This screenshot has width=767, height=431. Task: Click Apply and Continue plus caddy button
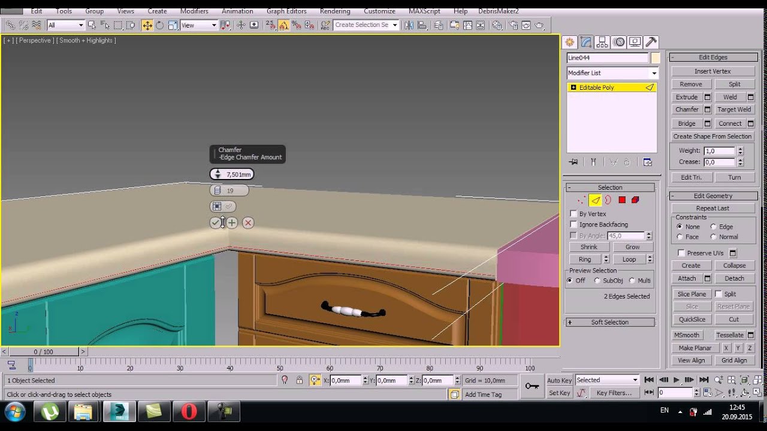[x=232, y=223]
